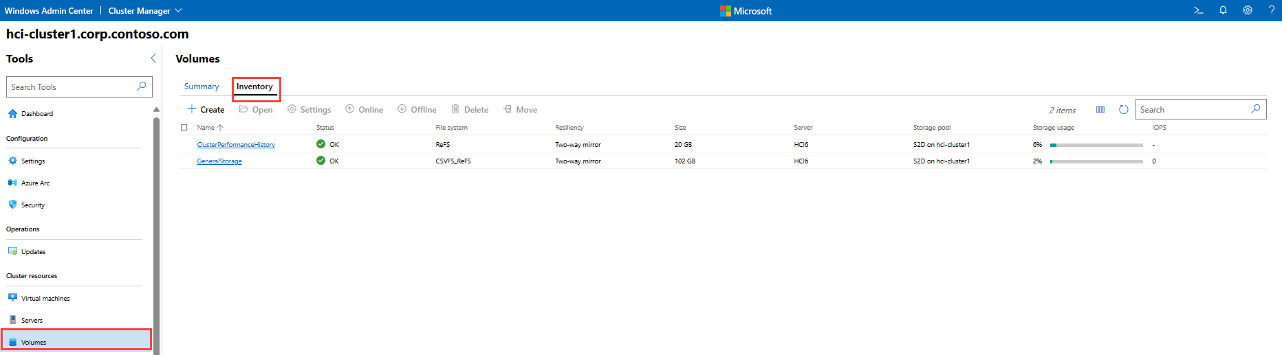This screenshot has width=1282, height=355.
Task: Select the Inventory tab
Action: (x=254, y=87)
